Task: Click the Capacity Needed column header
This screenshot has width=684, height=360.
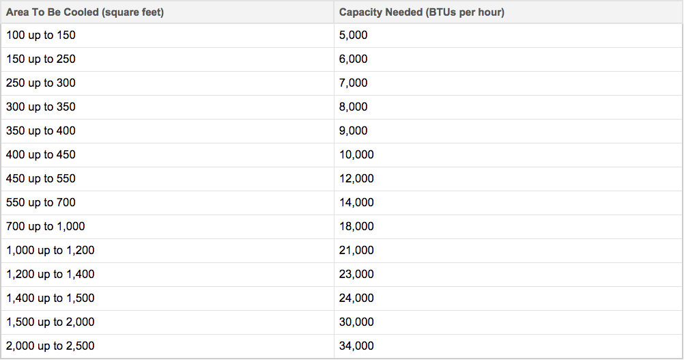Action: (x=508, y=12)
